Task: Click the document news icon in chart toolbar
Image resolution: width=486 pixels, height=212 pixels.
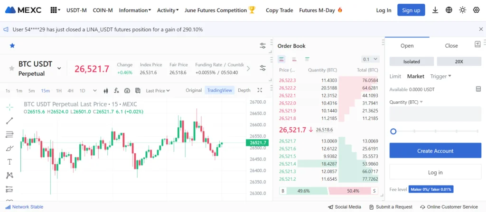Action: (x=138, y=90)
